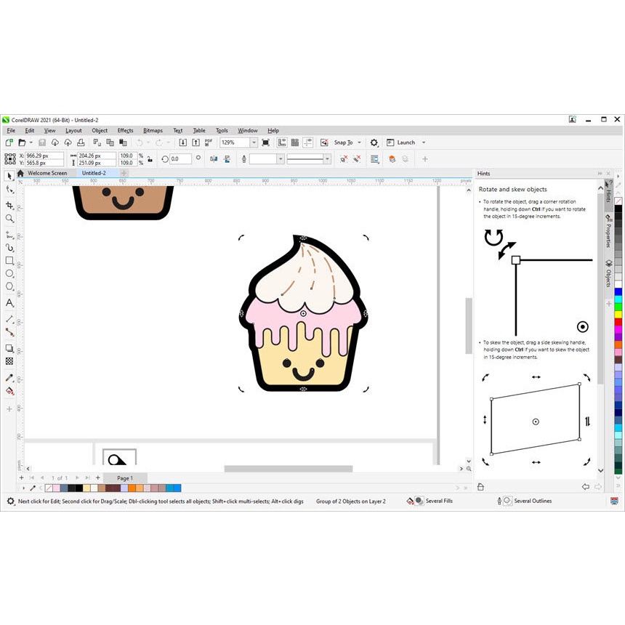Toggle full-screen preview button
Image resolution: width=625 pixels, height=625 pixels.
click(265, 142)
